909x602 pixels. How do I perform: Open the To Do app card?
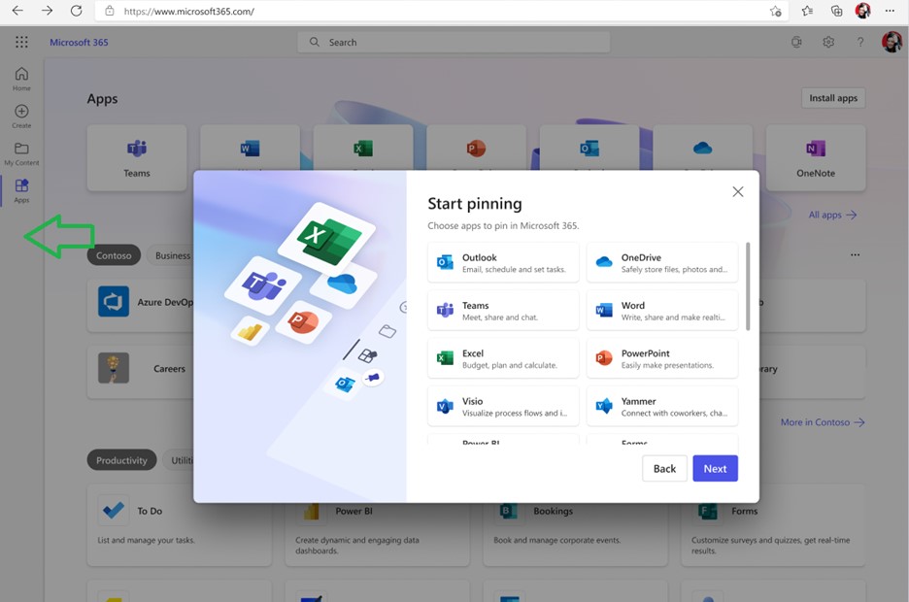179,525
